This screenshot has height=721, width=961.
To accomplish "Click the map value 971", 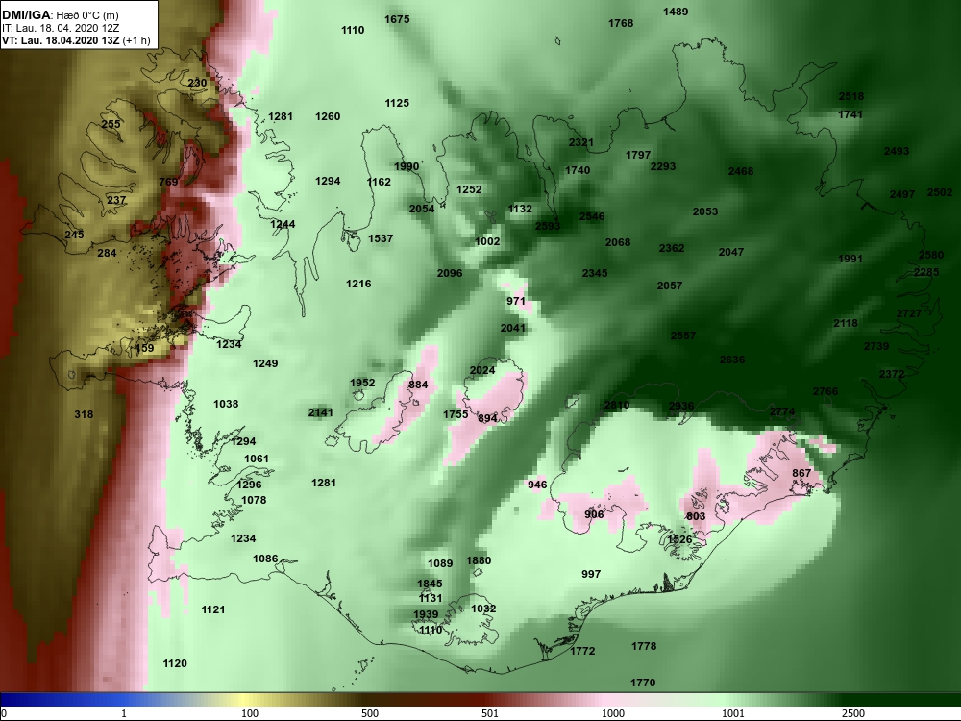I will point(516,301).
